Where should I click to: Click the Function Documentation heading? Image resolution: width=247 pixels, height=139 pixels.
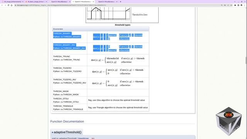tap(67, 121)
